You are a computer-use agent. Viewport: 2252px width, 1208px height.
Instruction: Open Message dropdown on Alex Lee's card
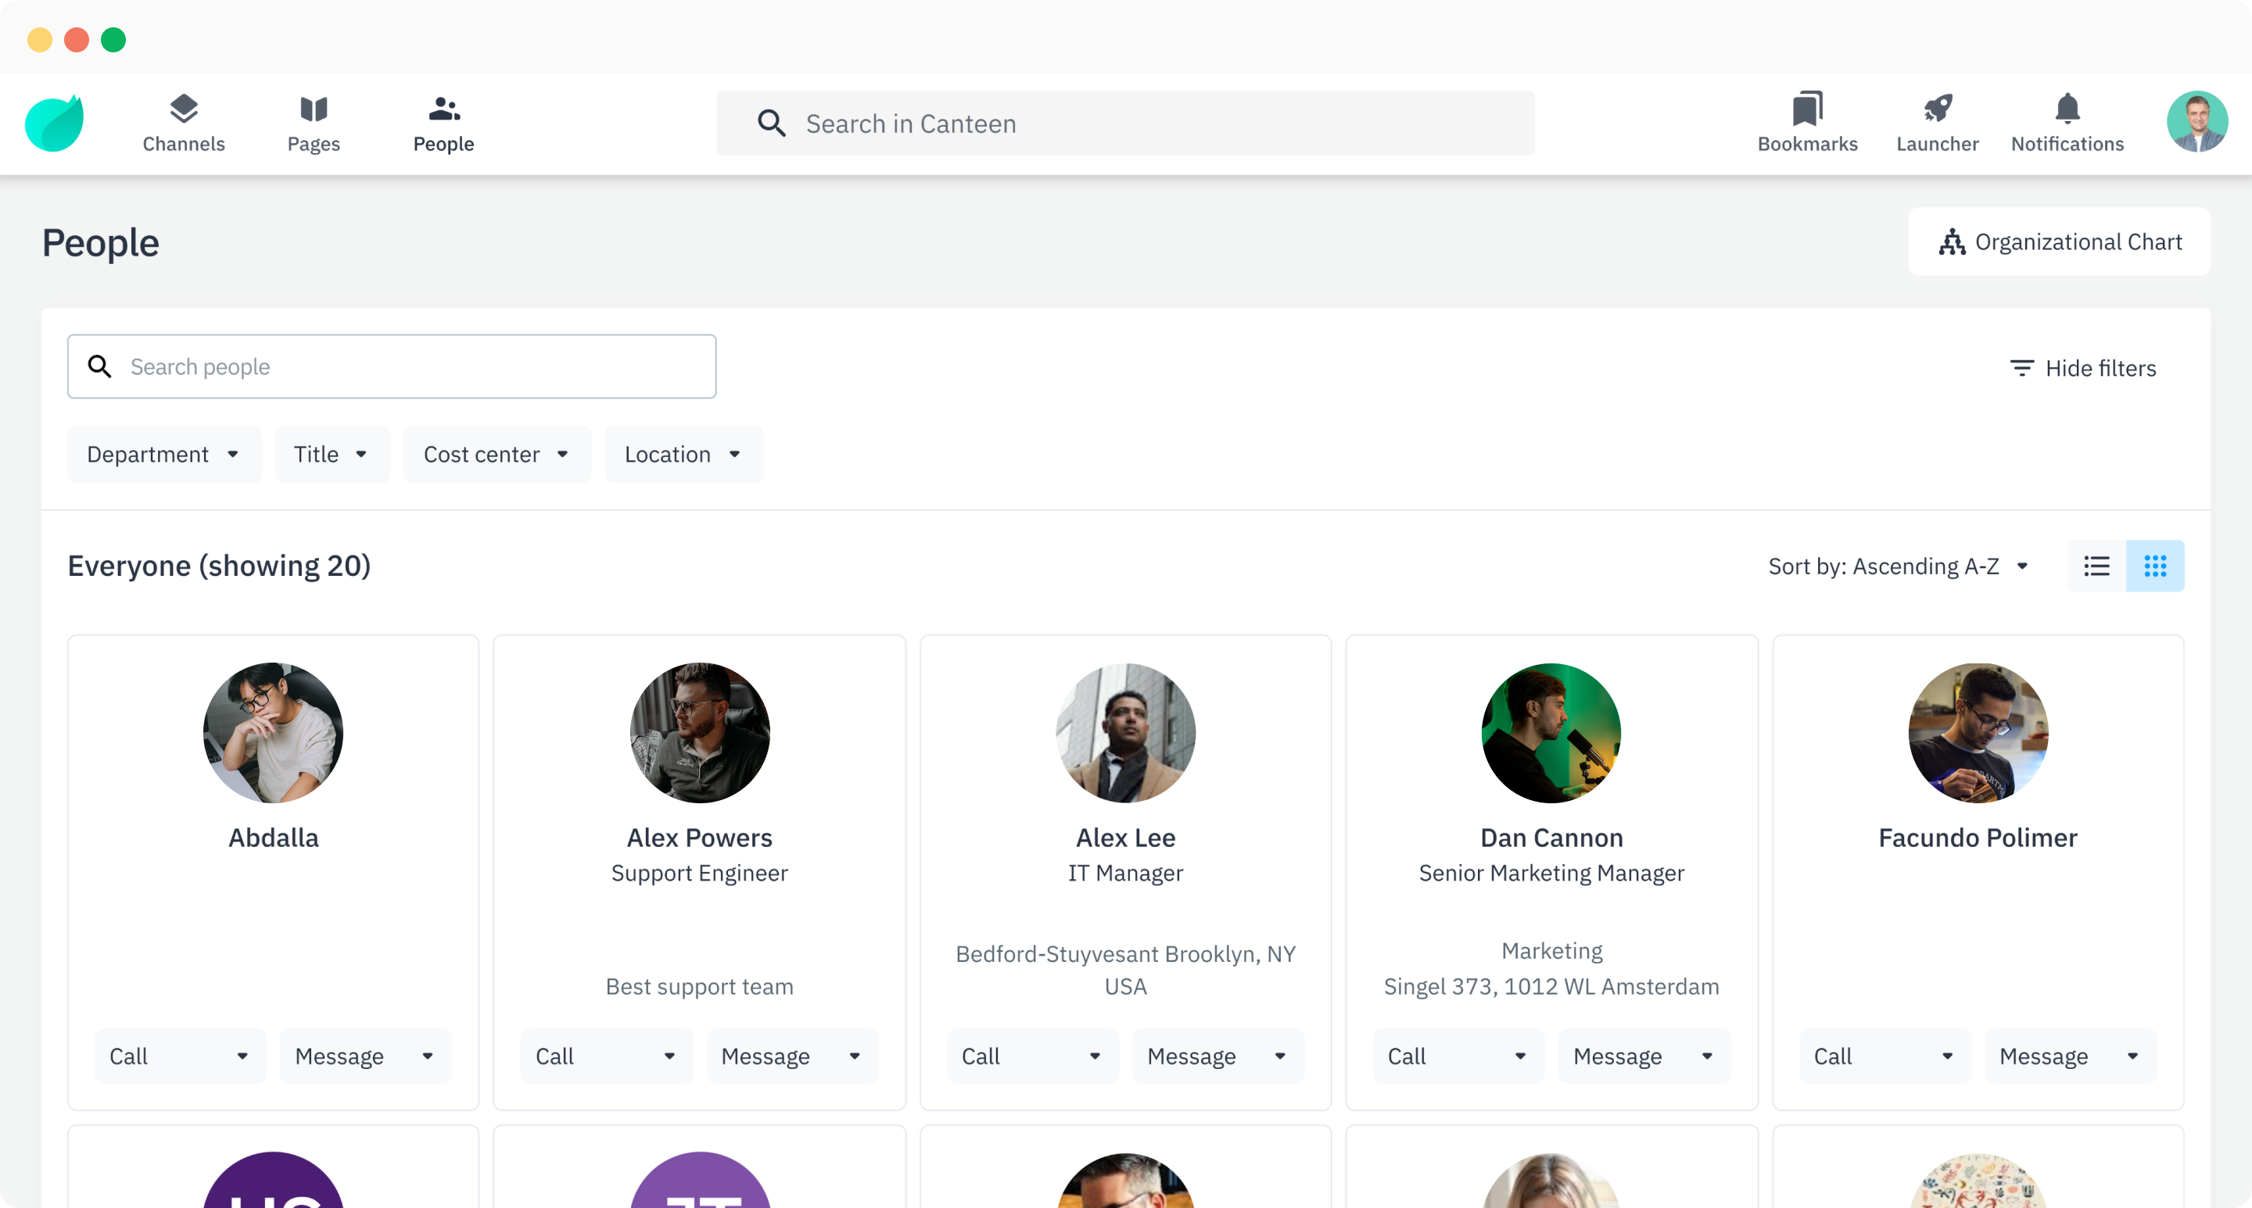tap(1217, 1056)
